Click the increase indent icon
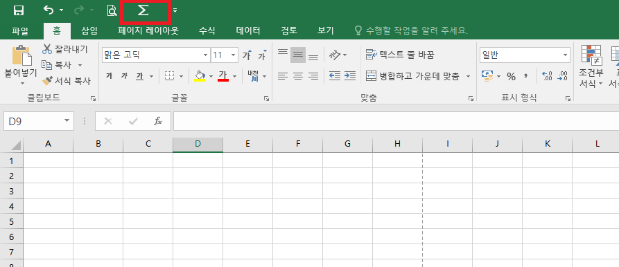 pyautogui.click(x=350, y=76)
